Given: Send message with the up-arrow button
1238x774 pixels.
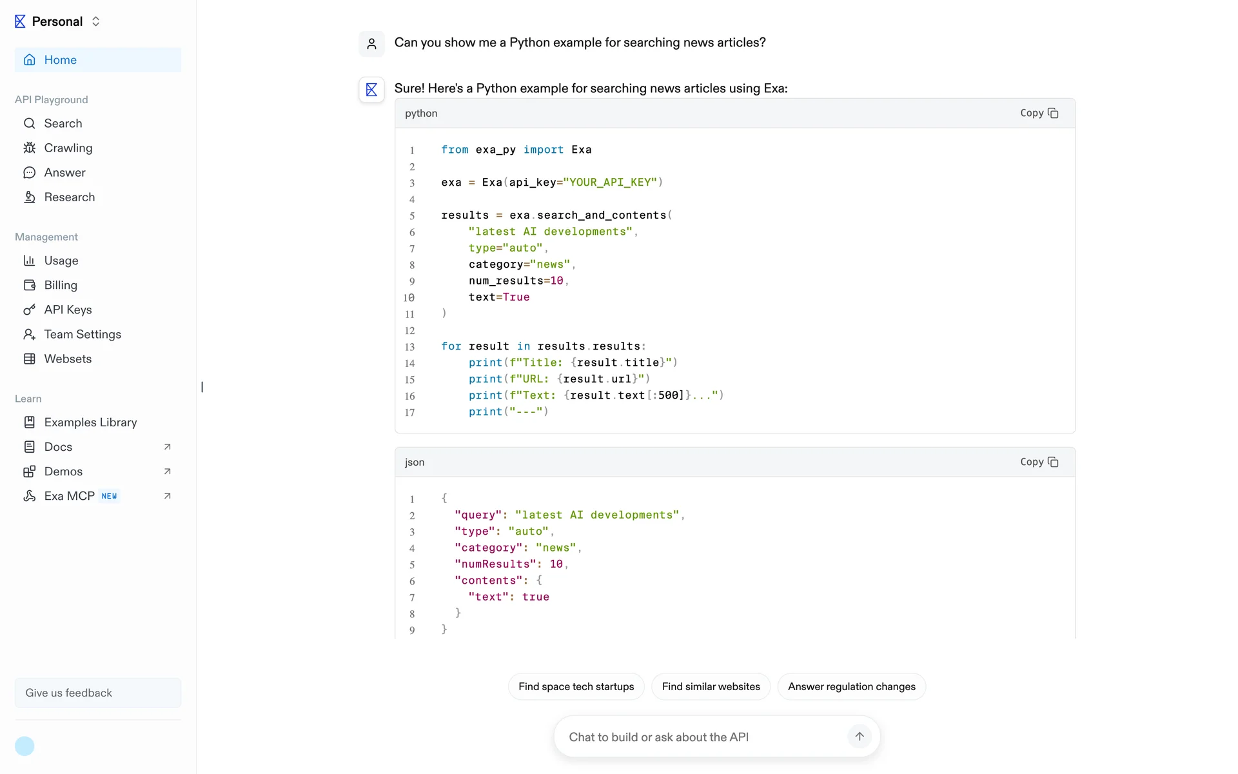Looking at the screenshot, I should point(859,737).
